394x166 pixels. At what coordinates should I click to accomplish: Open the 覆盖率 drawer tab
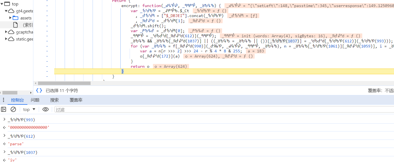pyautogui.click(x=76, y=100)
